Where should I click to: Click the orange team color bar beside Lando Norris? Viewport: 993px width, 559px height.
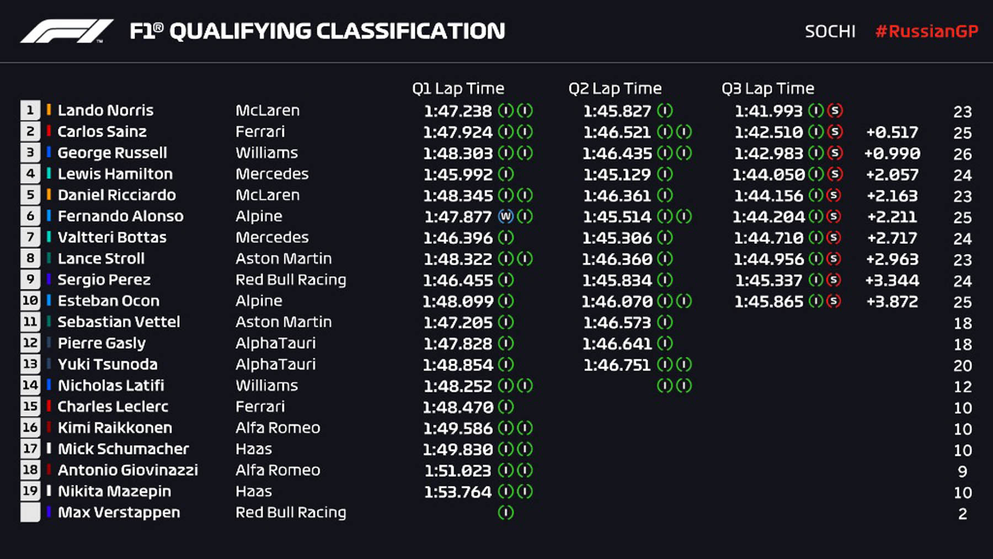49,110
